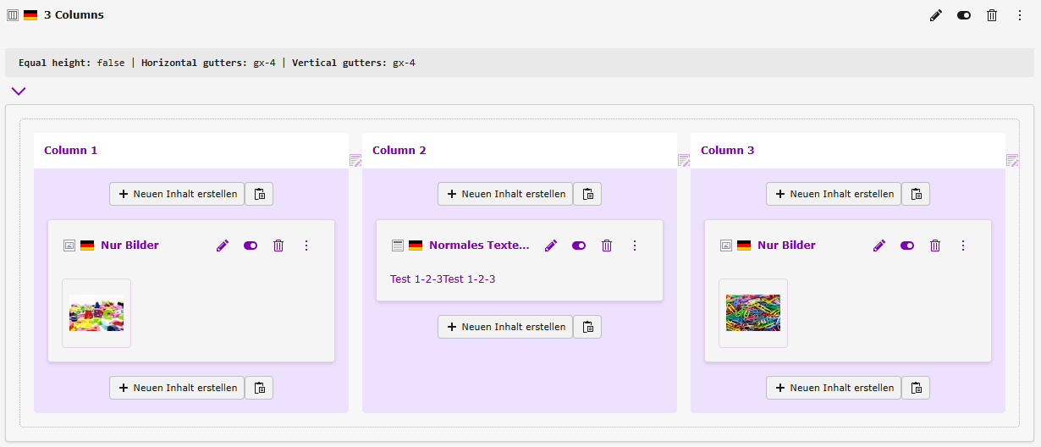Toggle visibility of Normales Texte element

579,246
